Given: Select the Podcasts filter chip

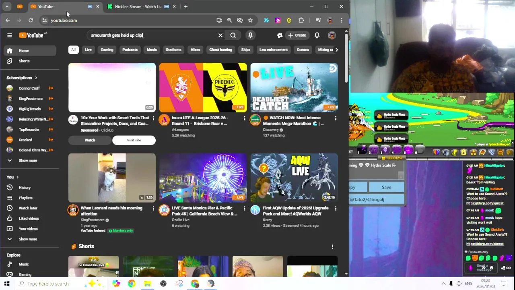Looking at the screenshot, I should coord(130,50).
